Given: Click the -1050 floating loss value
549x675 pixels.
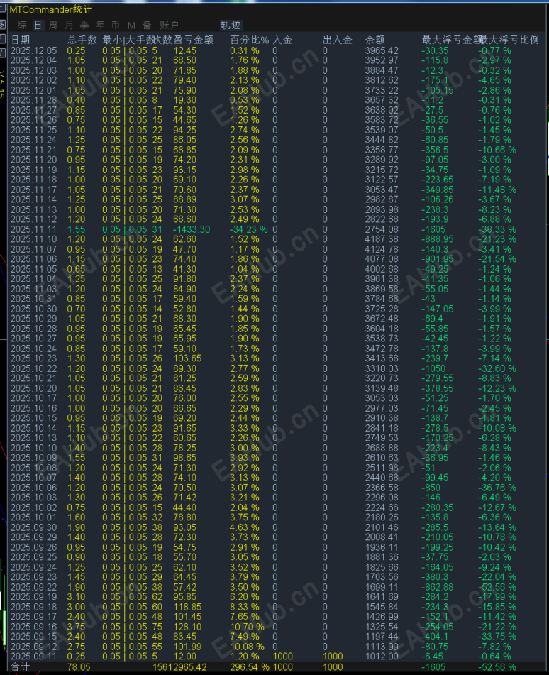Looking at the screenshot, I should pos(433,368).
